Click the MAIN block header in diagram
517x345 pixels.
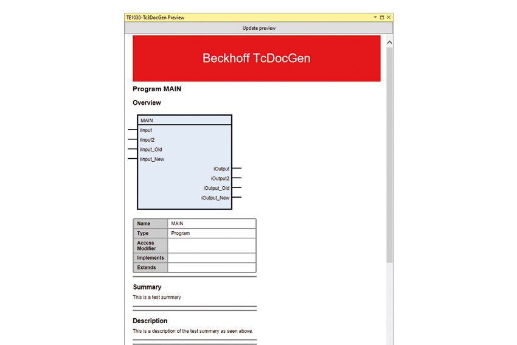pos(185,120)
